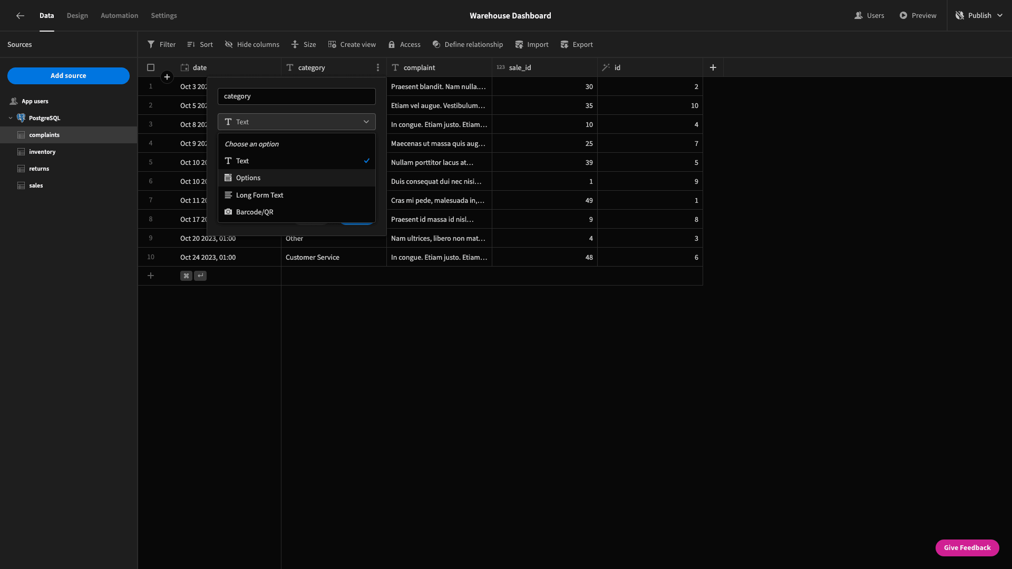Click the round plus button near row 1
Image resolution: width=1012 pixels, height=569 pixels.
click(167, 77)
